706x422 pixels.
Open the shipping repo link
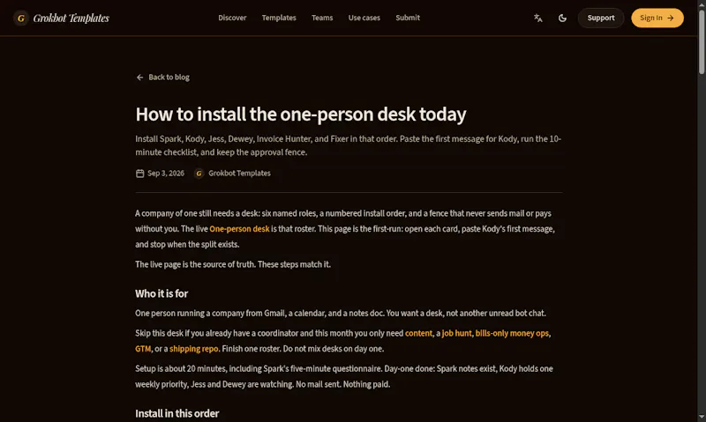(x=193, y=349)
